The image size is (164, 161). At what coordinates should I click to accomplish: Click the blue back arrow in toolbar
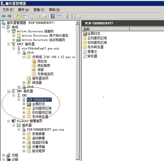3,16
